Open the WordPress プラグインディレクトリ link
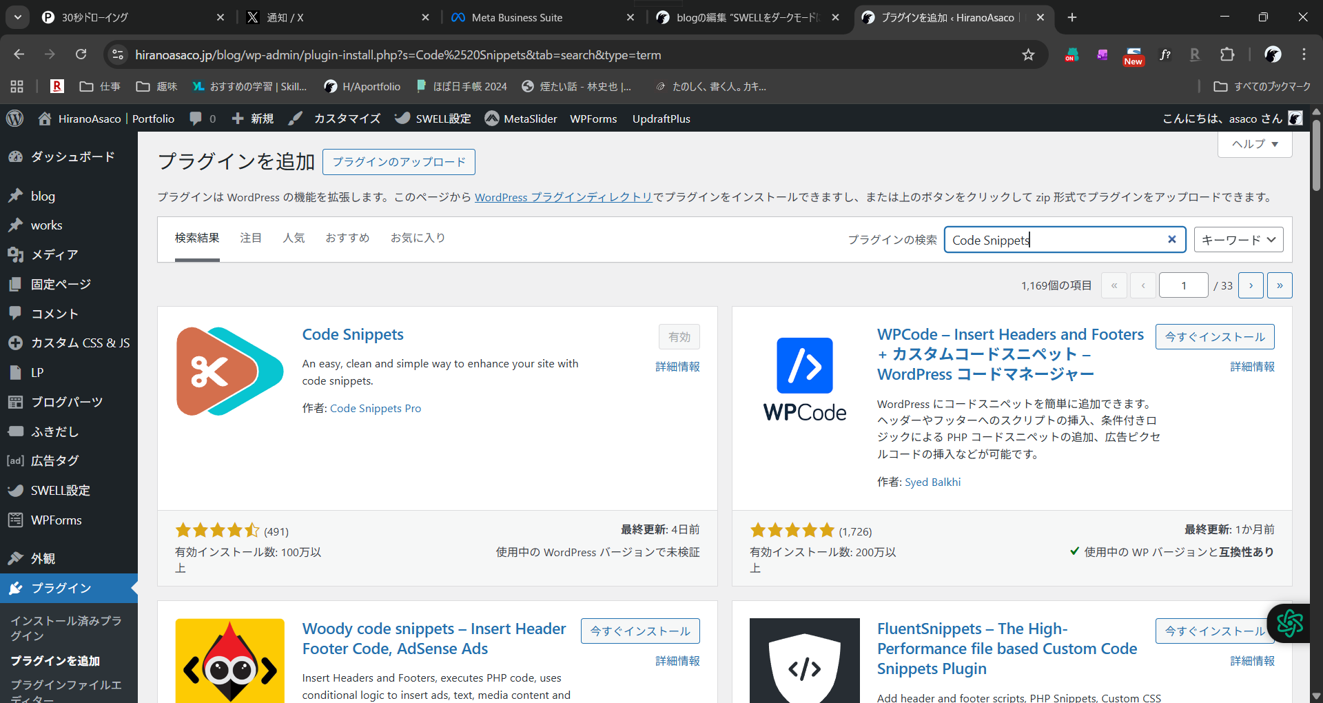Image resolution: width=1323 pixels, height=703 pixels. (563, 197)
